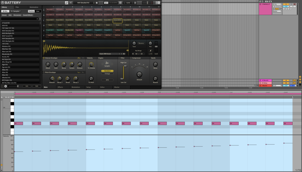Image resolution: width=302 pixels, height=172 pixels.
Task: Click the MIDI keyboard icon in Ableton's top-right corner
Action: pyautogui.click(x=270, y=2)
